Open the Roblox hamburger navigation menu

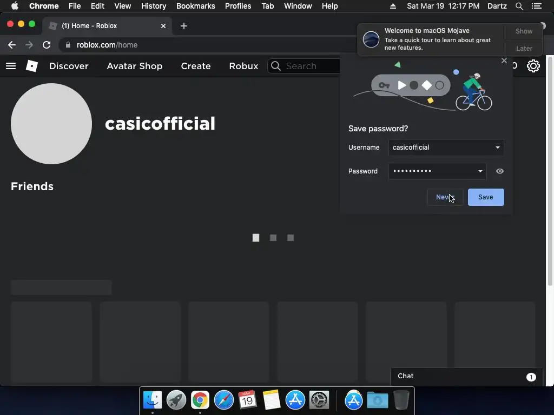click(11, 66)
